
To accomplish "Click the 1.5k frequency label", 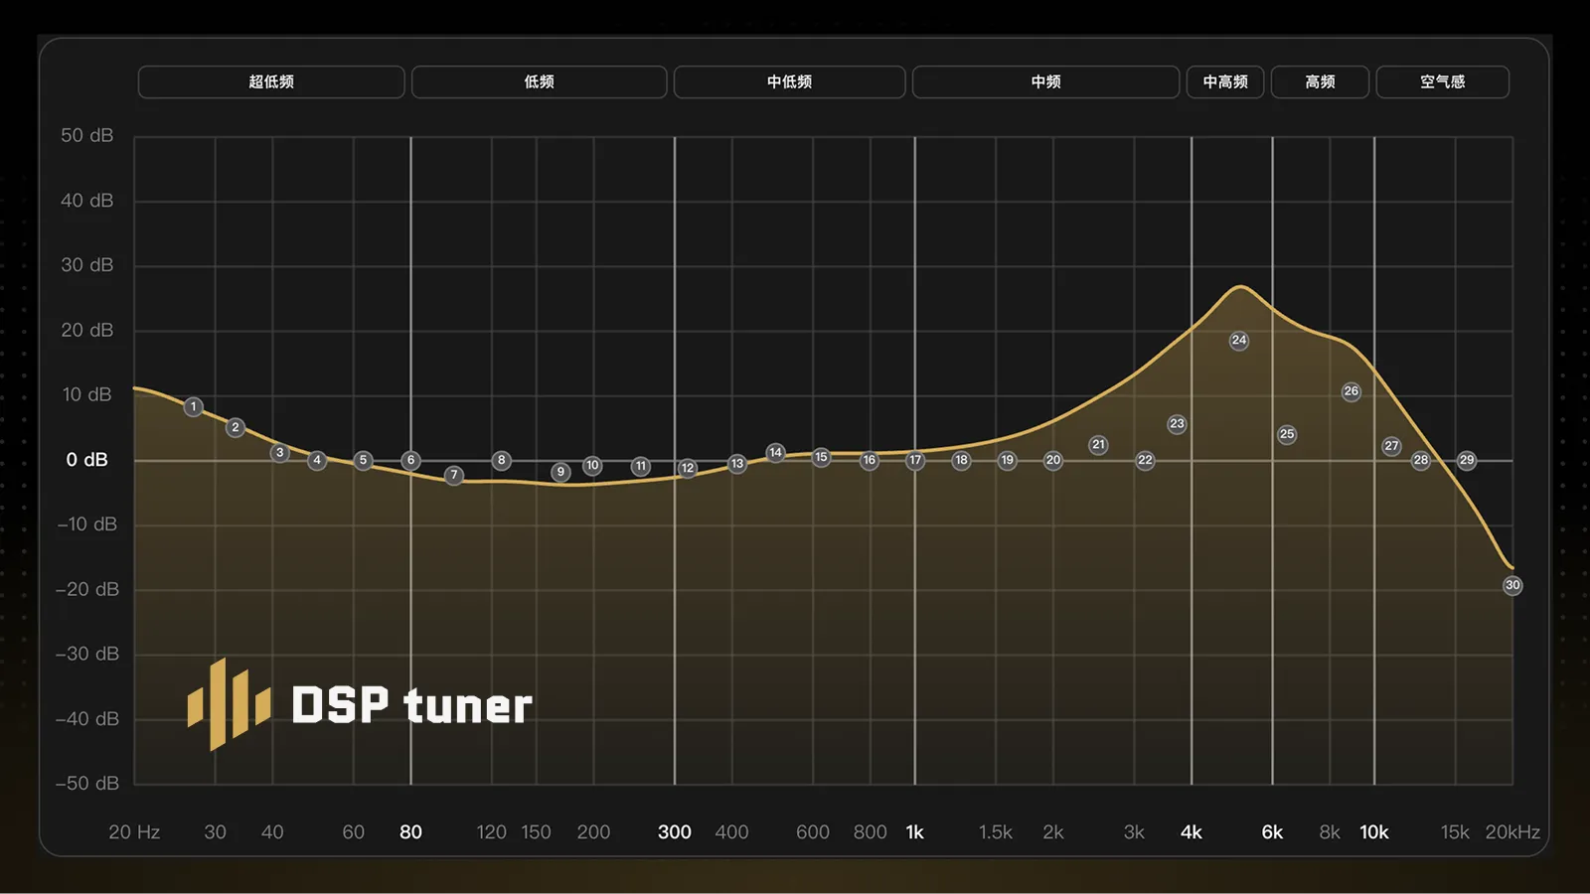I will [996, 832].
